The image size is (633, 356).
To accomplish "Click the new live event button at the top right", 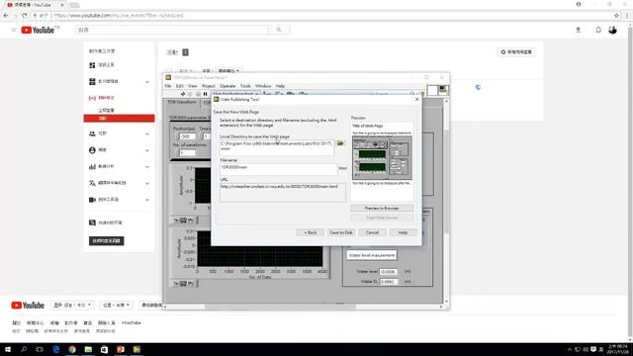I will point(516,52).
